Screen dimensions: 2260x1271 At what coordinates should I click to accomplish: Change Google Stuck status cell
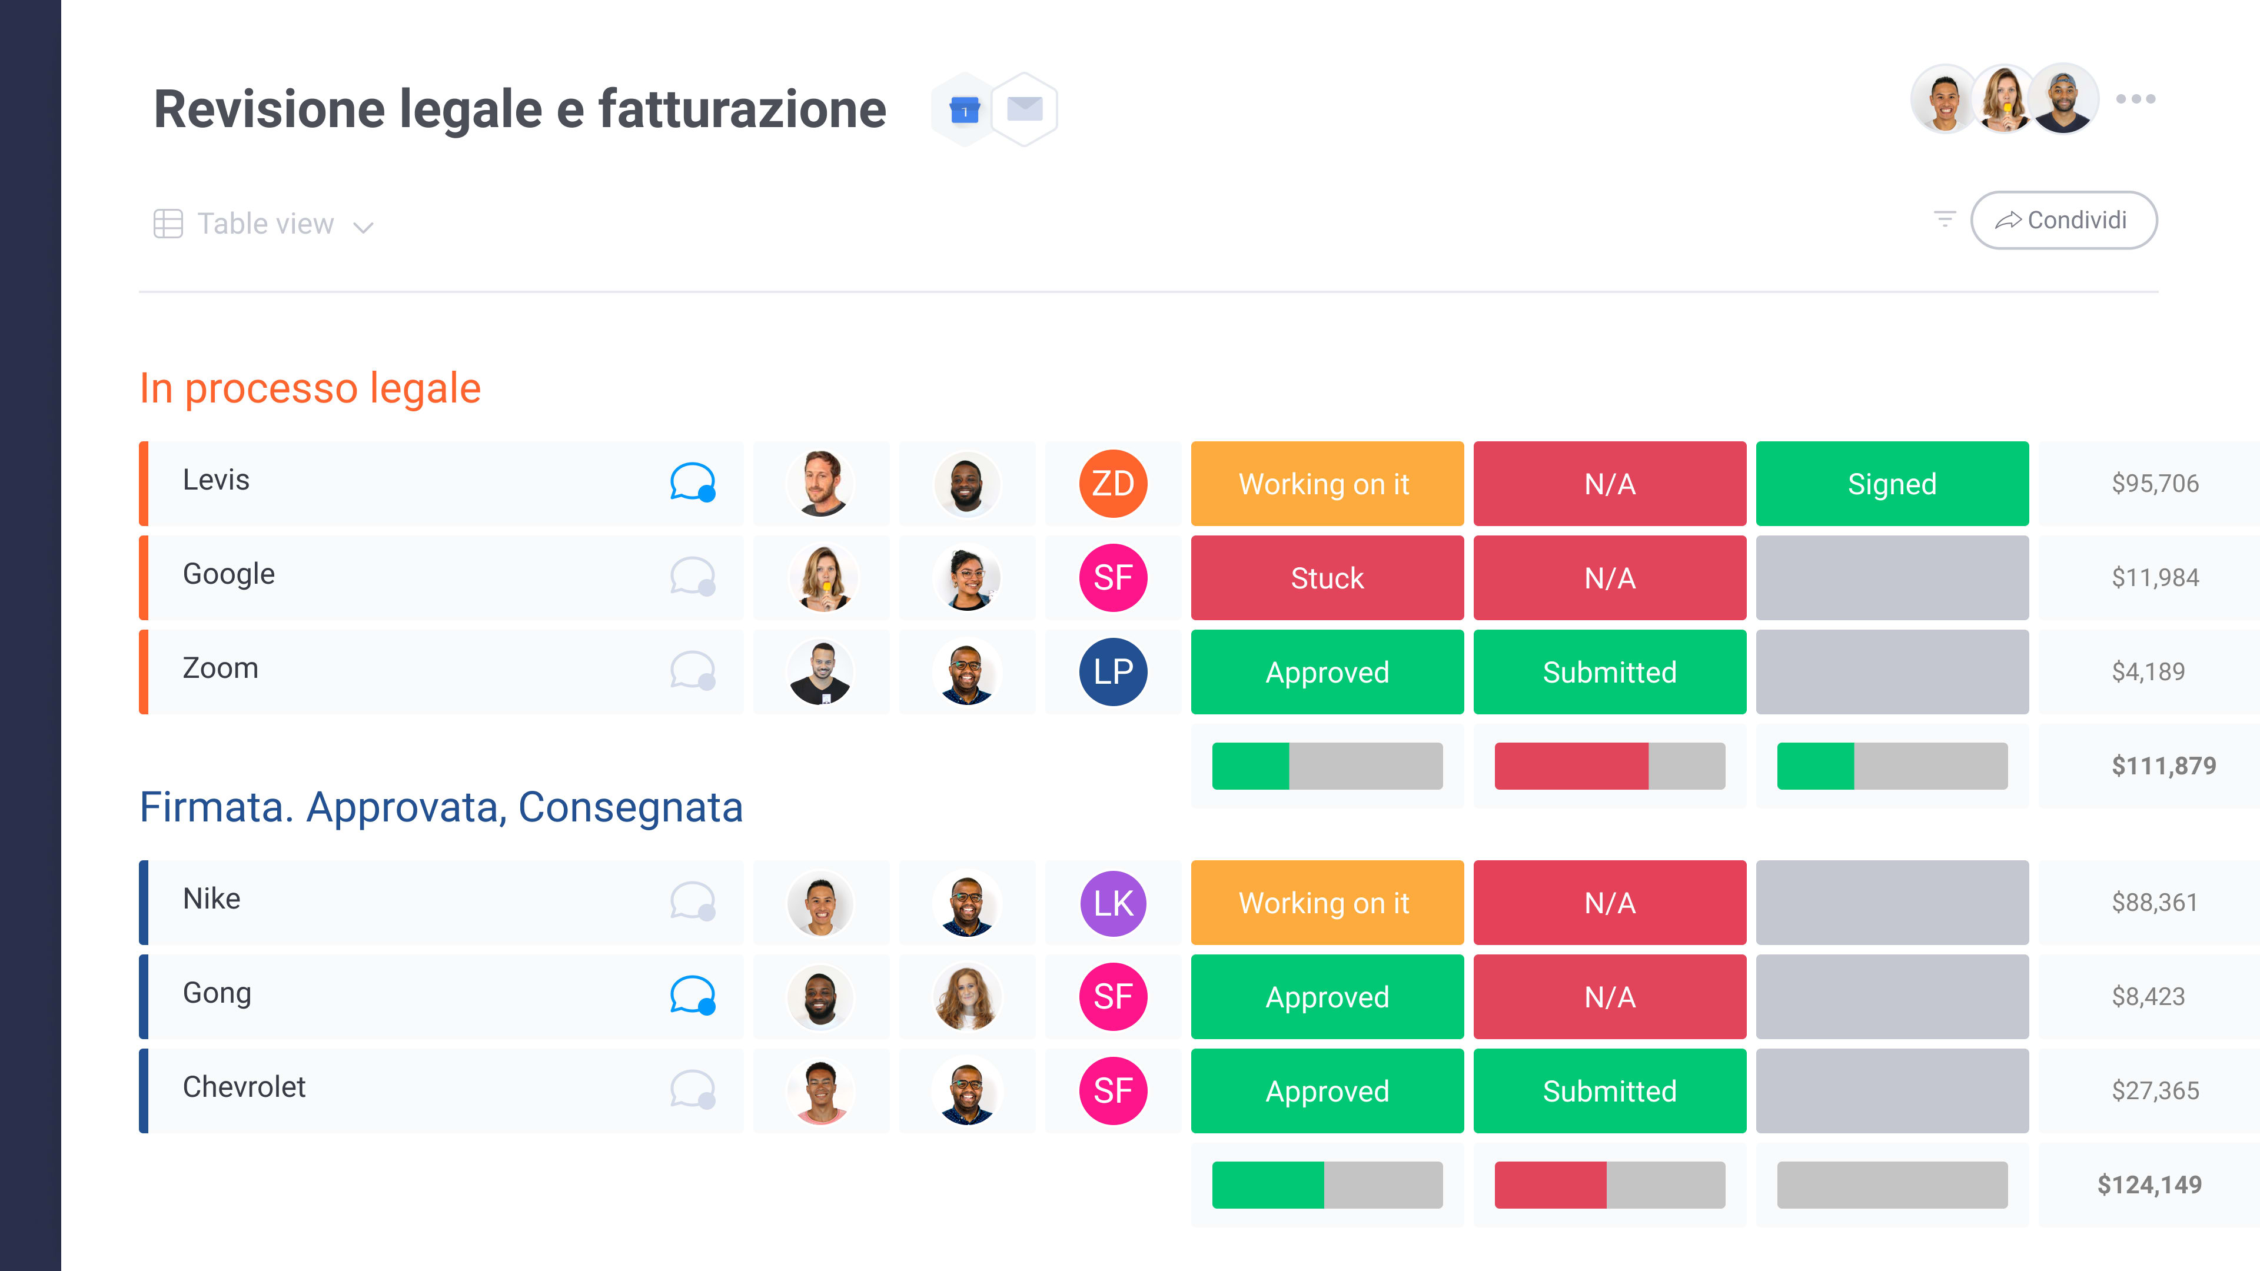tap(1327, 577)
